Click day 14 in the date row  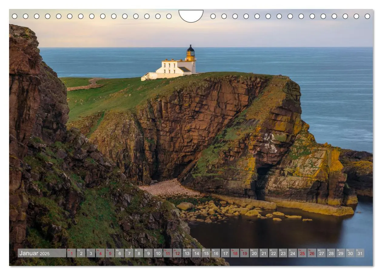click(x=196, y=253)
